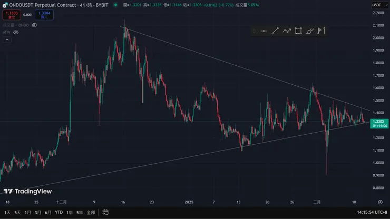The image size is (390, 219).
Task: Click the 開=1.3201 open value
Action: [132, 5]
